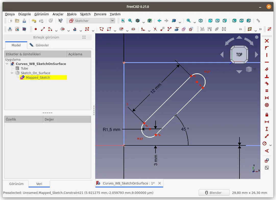Apply the coincident constraint tool
This screenshot has height=200, width=276.
pos(267,41)
